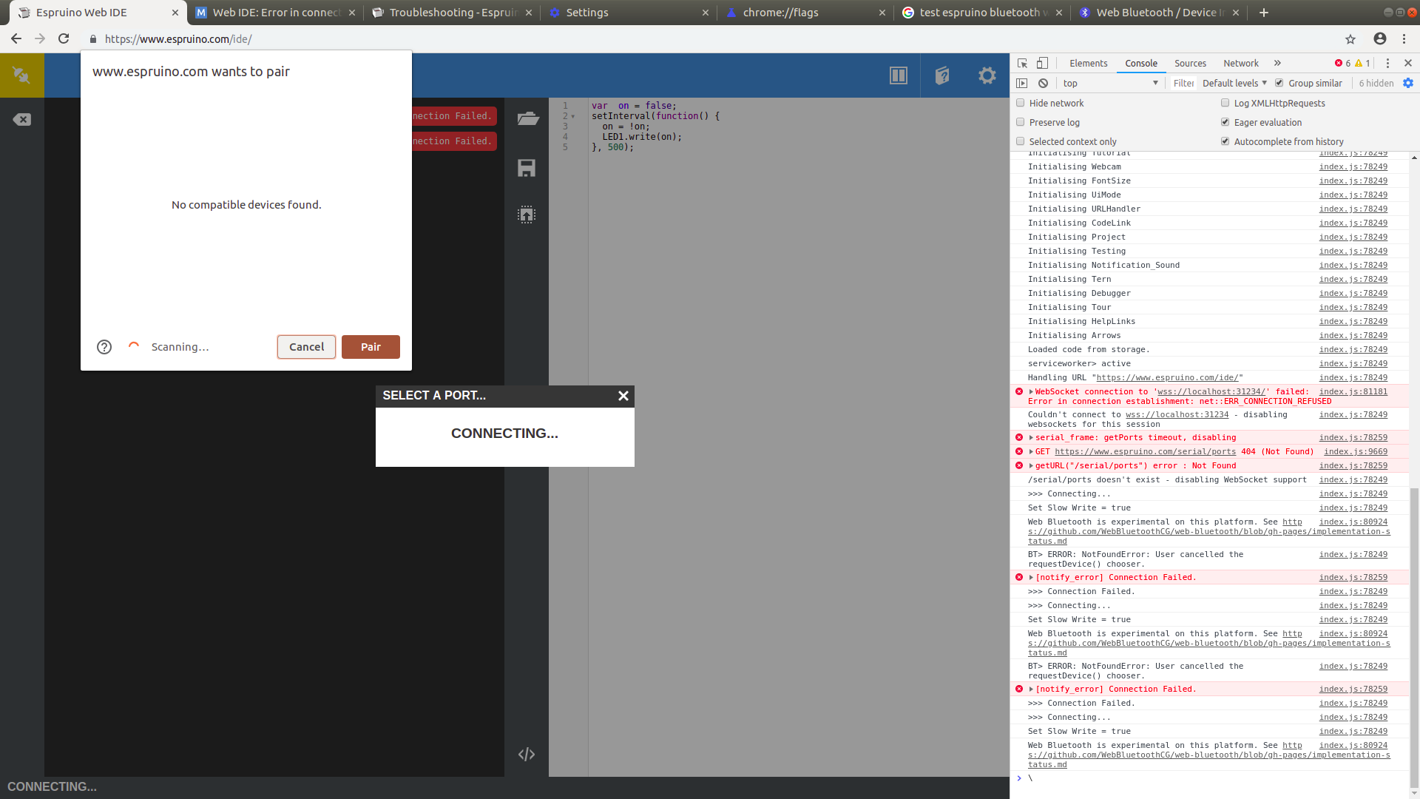The height and width of the screenshot is (799, 1420).
Task: Open Espruino IDE settings gear
Action: tap(987, 75)
